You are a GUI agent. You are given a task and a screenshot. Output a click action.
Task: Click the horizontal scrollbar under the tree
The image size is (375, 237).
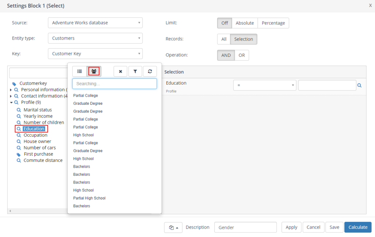pos(37,211)
